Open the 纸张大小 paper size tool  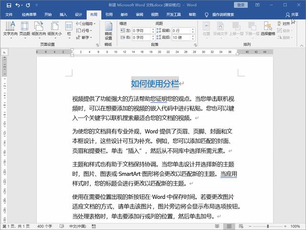(55, 30)
